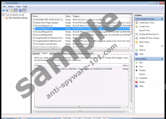Switch to the Settings tab
Screen dimensions: 166x119
pos(72,53)
